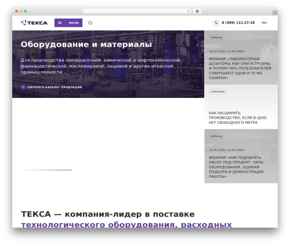Click the purple arrow icon beside каталог link
This screenshot has height=245, width=290.
click(x=23, y=87)
